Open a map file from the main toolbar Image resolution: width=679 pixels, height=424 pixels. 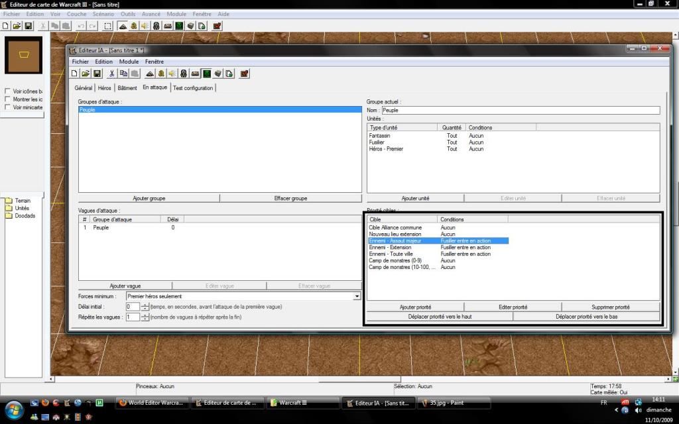point(17,26)
